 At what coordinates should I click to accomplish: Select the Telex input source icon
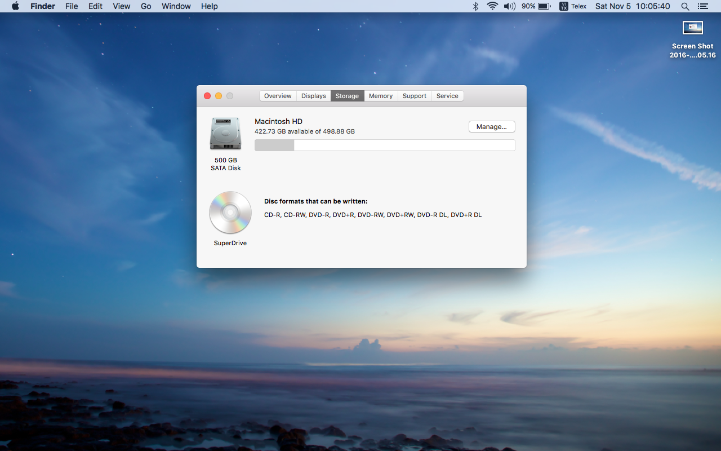pyautogui.click(x=563, y=6)
